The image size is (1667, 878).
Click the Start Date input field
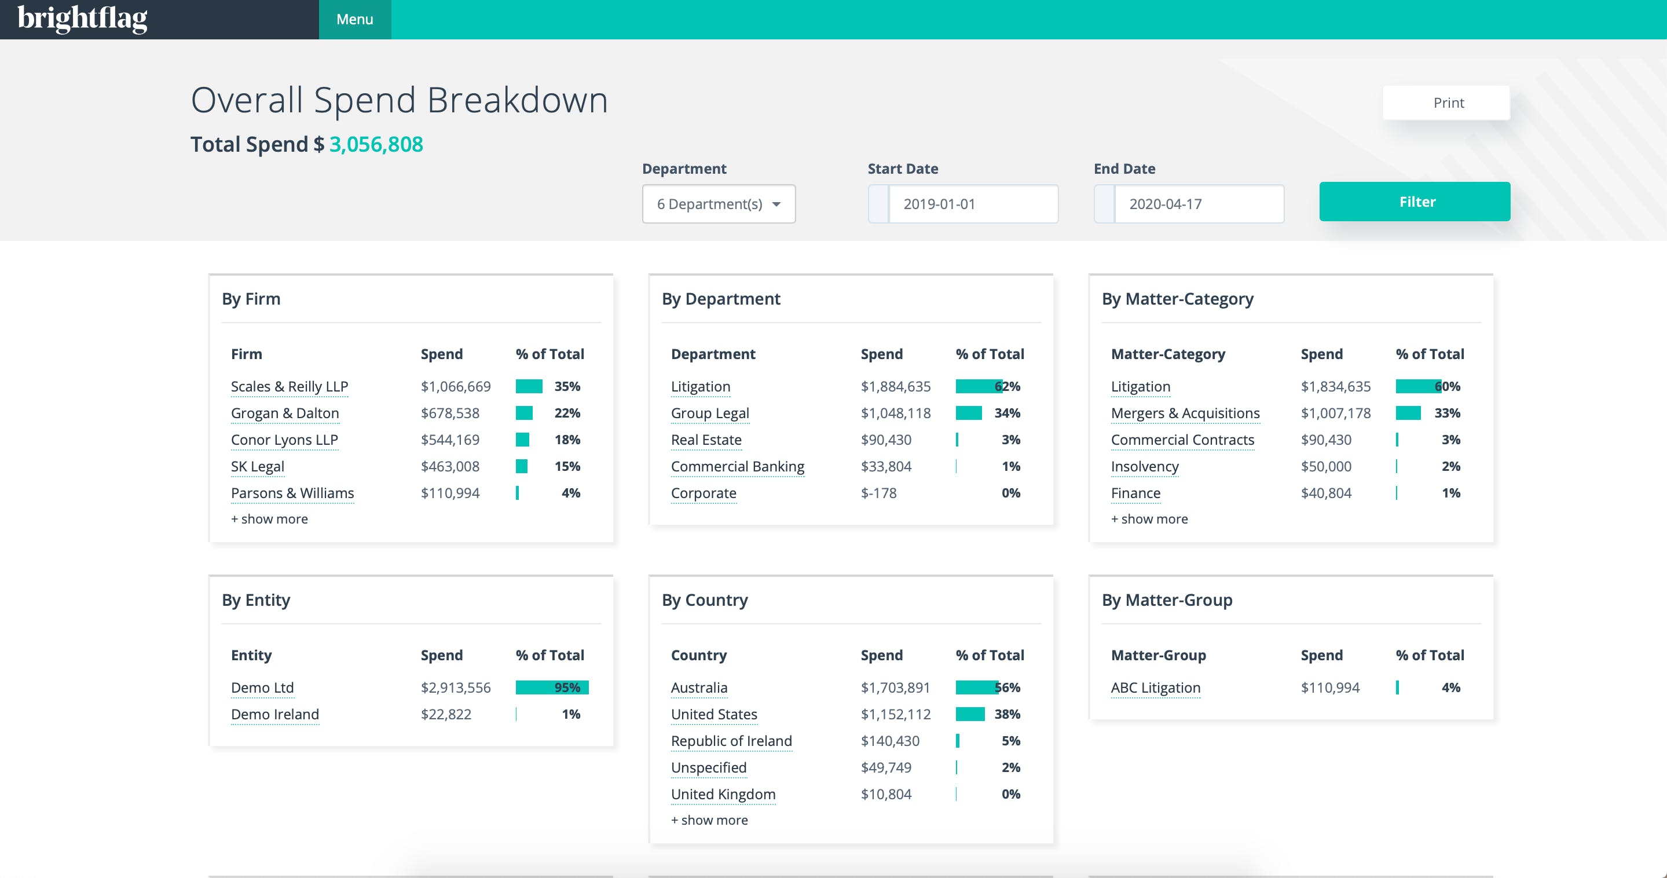972,204
